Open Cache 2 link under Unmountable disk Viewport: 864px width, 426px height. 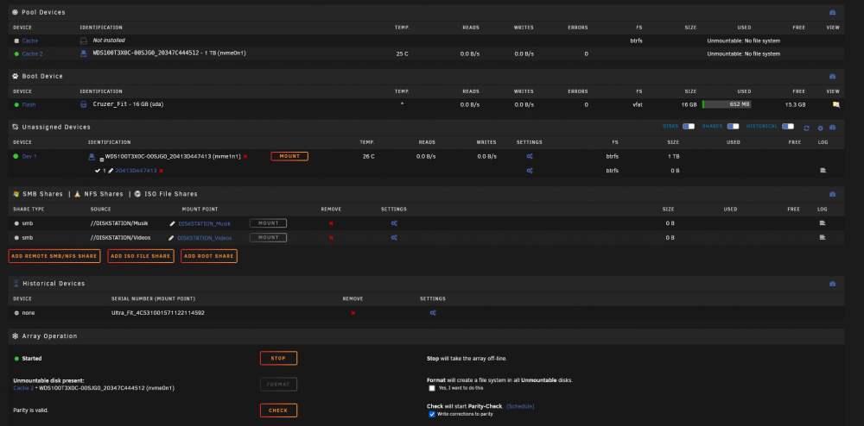(23, 388)
